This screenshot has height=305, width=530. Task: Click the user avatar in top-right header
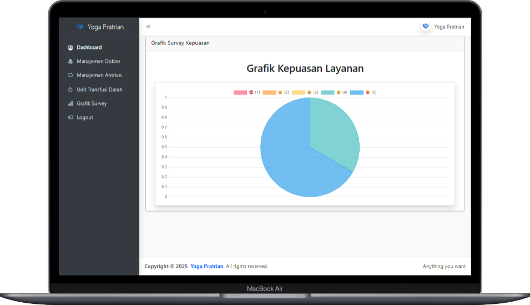point(426,26)
